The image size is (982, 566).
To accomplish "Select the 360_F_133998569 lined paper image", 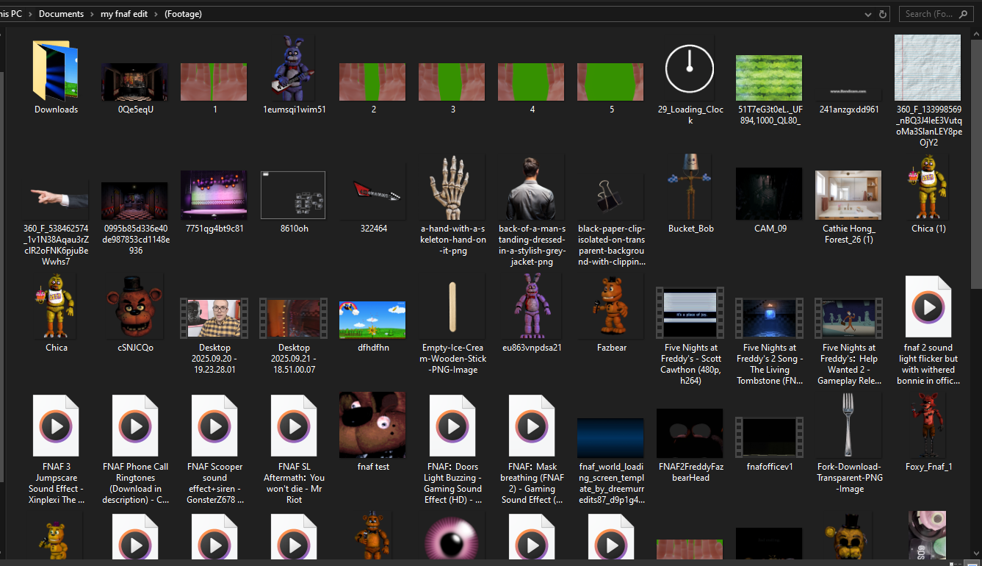I will (927, 68).
